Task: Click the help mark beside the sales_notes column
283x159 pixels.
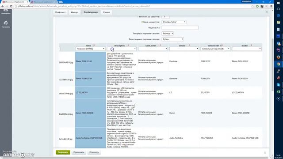Action: click(x=160, y=45)
